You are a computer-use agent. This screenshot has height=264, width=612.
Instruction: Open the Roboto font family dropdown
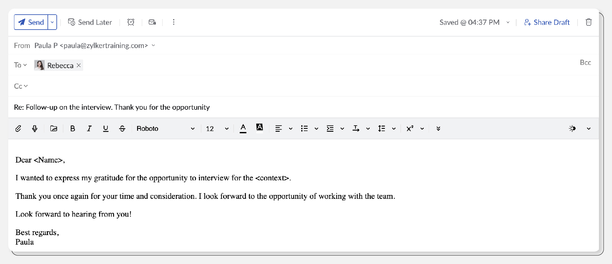tap(165, 129)
